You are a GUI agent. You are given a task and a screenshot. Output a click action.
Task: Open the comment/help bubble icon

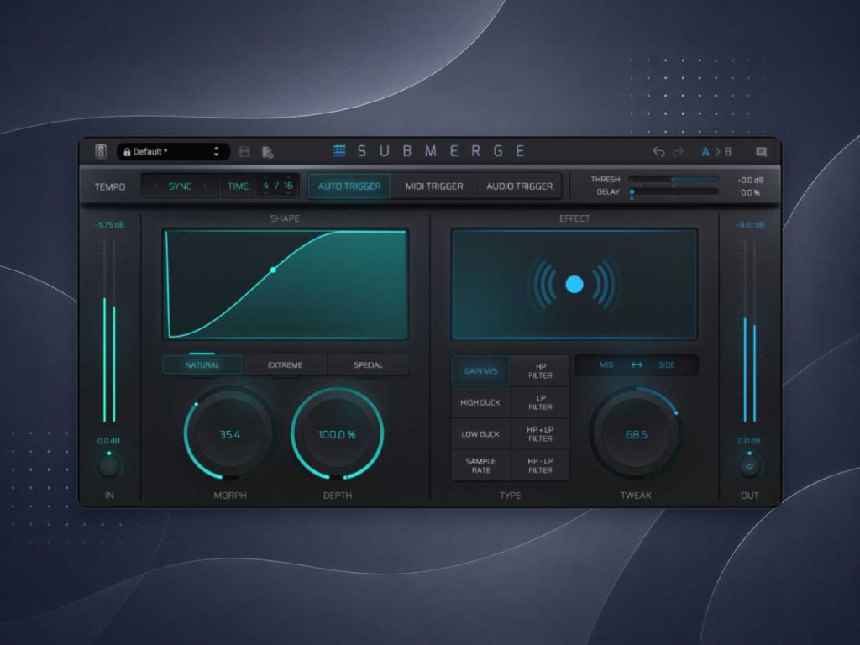coord(761,152)
